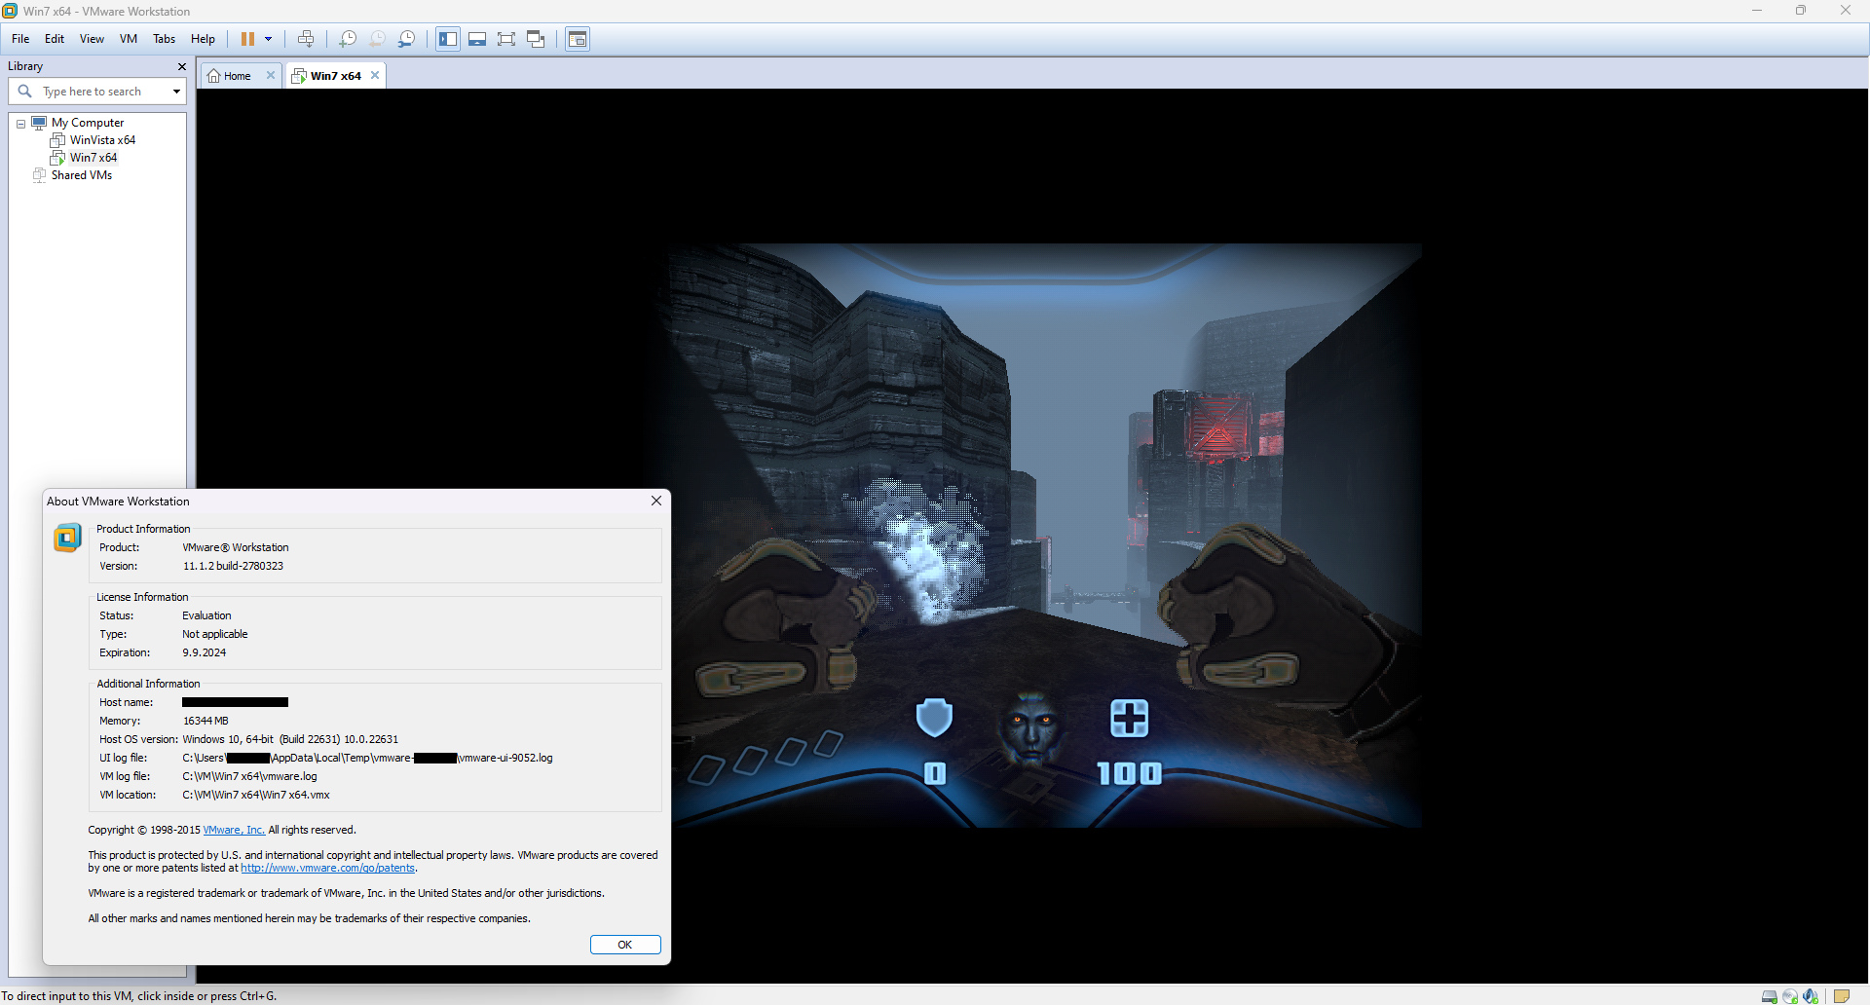Click the character face in game HUD
This screenshot has width=1870, height=1005.
coord(1032,728)
